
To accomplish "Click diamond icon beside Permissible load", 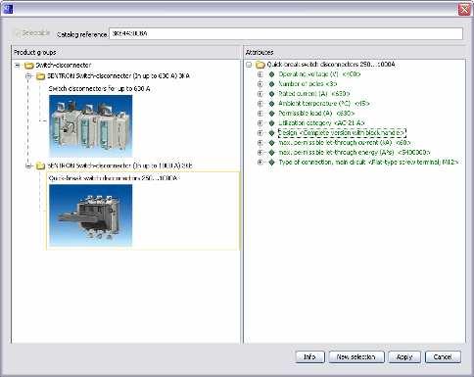I will click(271, 114).
